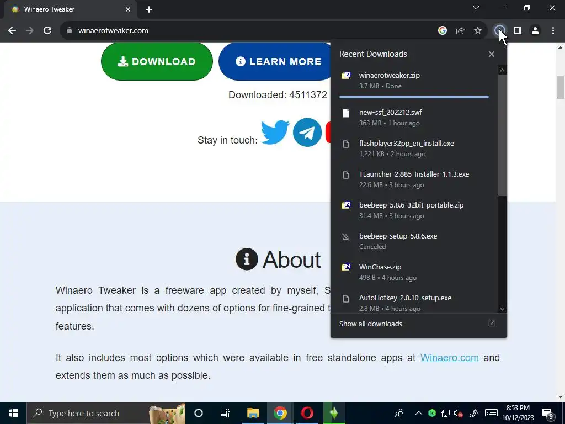
Task: Close the Winaero Tweaker tab
Action: 128,9
